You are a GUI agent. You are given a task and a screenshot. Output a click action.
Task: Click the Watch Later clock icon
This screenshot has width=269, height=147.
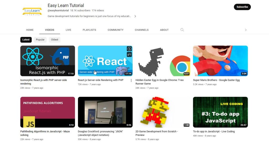(x=129, y=49)
